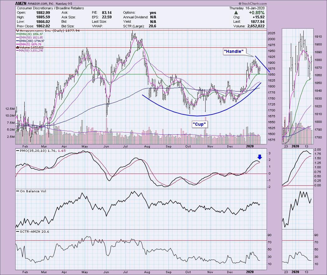The width and height of the screenshot is (327, 275).
Task: Click the 2.5M volume axis label
Action: pyautogui.click(x=11, y=137)
